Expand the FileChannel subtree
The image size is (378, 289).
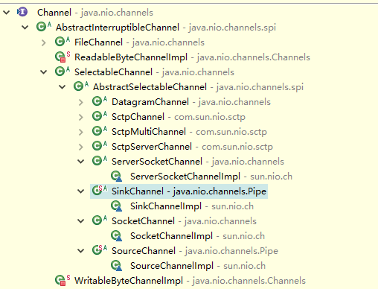[44, 42]
